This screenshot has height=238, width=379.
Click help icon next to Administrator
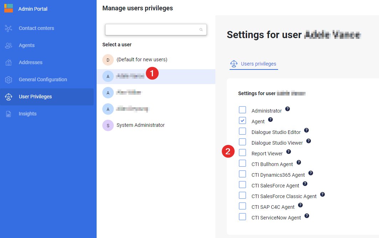coord(287,109)
